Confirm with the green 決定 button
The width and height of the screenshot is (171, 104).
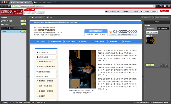[x=150, y=65]
